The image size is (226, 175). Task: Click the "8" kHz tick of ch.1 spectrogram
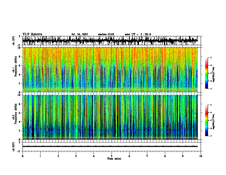(x=20, y=57)
